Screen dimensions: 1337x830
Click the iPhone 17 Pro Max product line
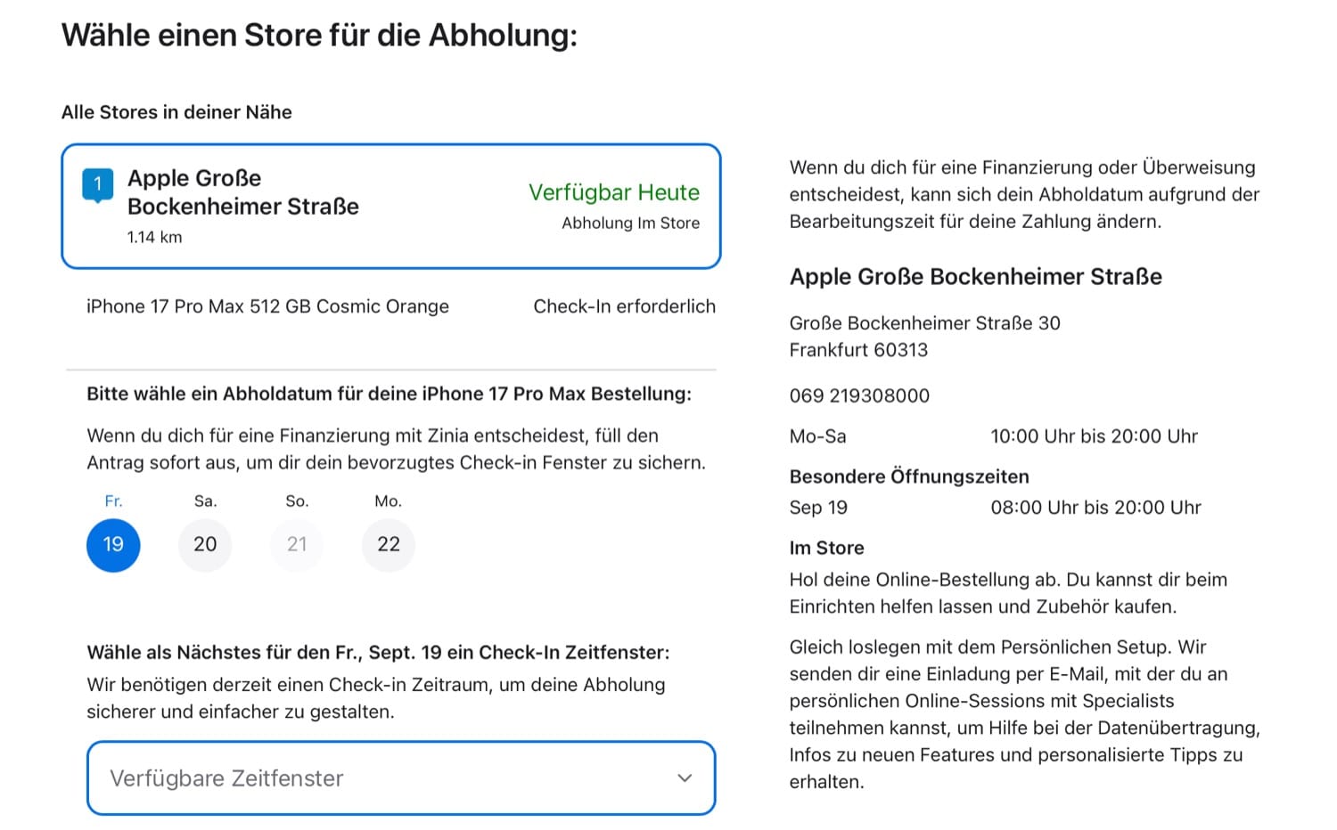[x=267, y=306]
